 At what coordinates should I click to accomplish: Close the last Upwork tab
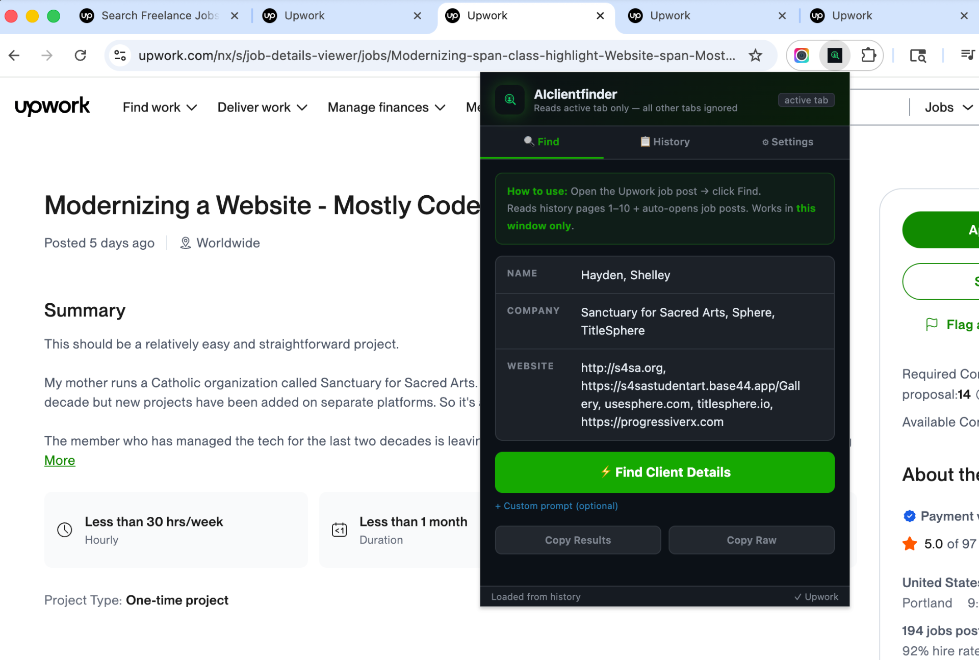tap(964, 16)
